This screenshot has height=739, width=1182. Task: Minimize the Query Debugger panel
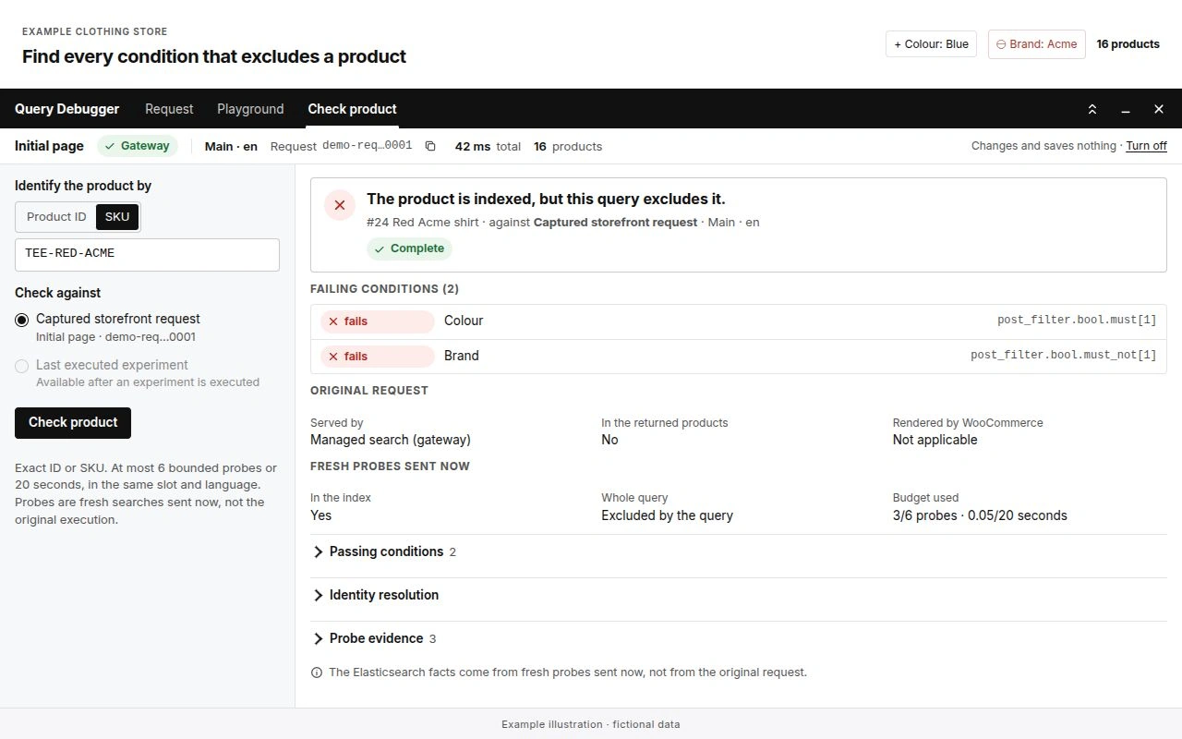coord(1126,109)
